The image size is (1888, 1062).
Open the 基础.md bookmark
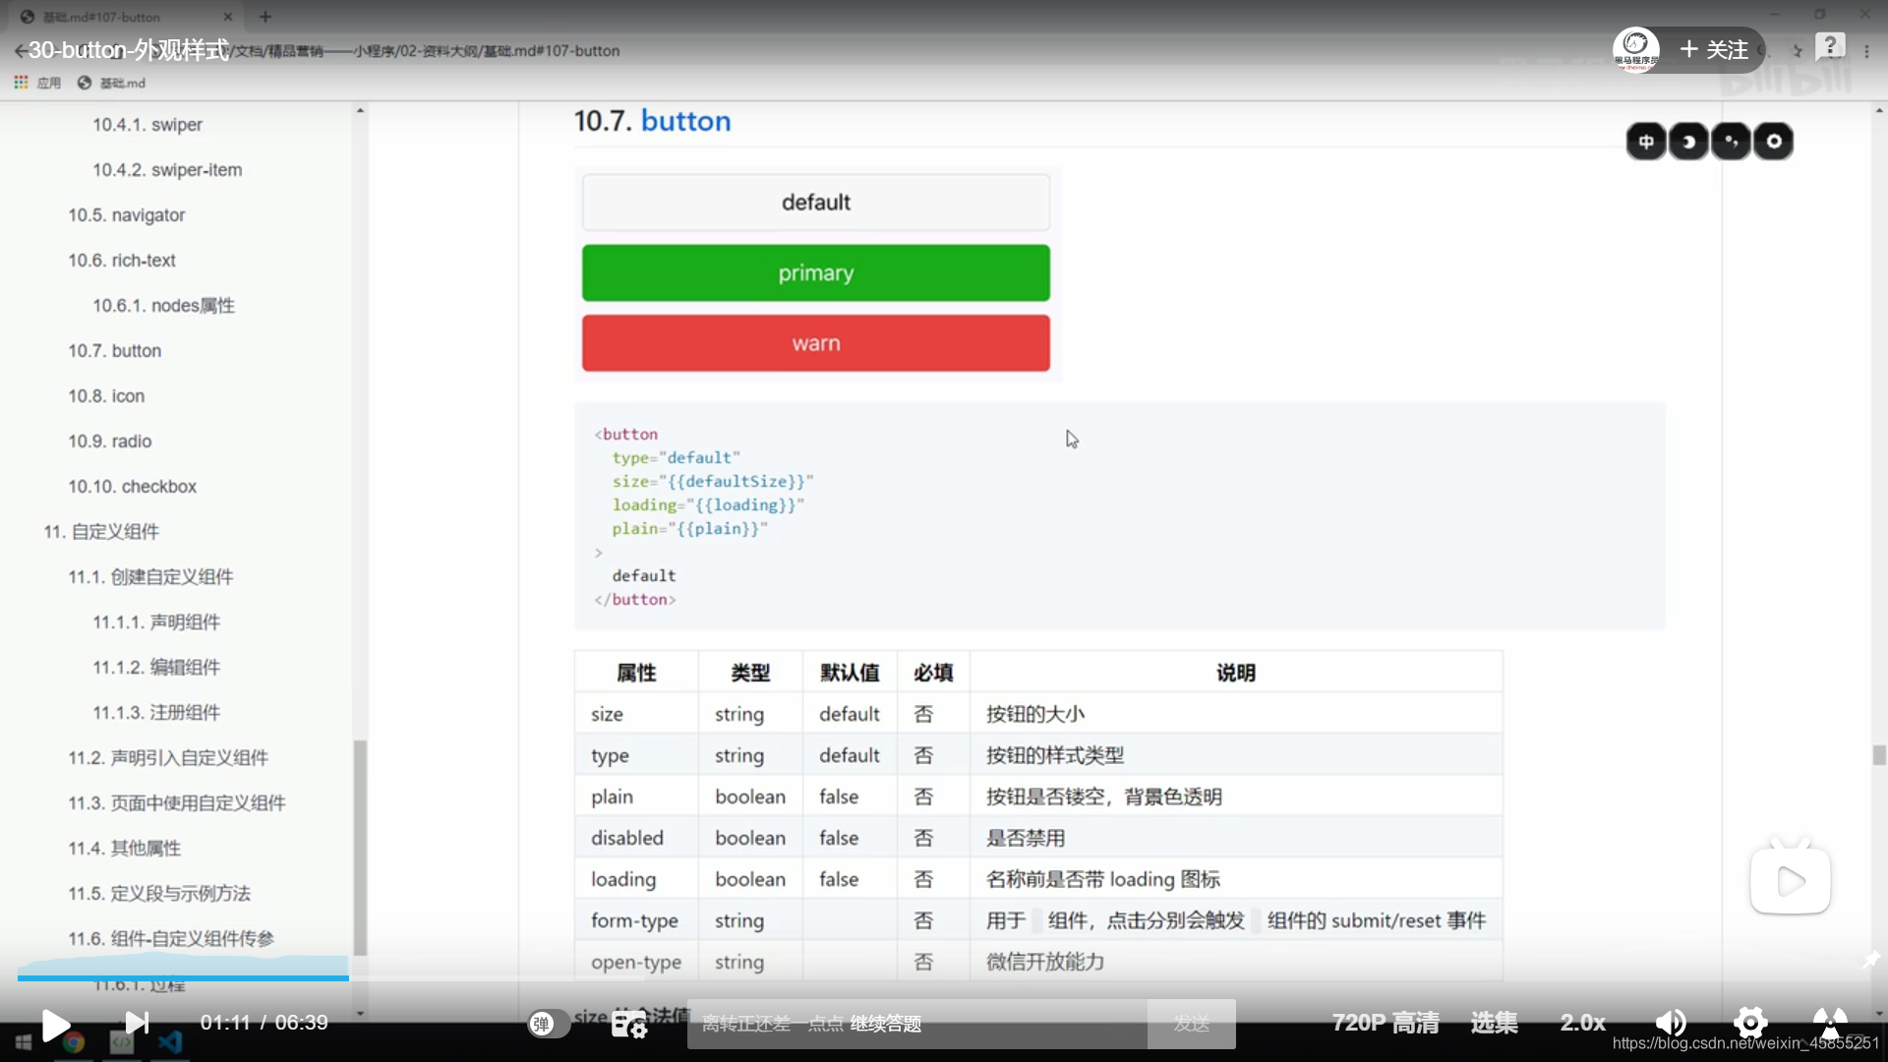112,83
